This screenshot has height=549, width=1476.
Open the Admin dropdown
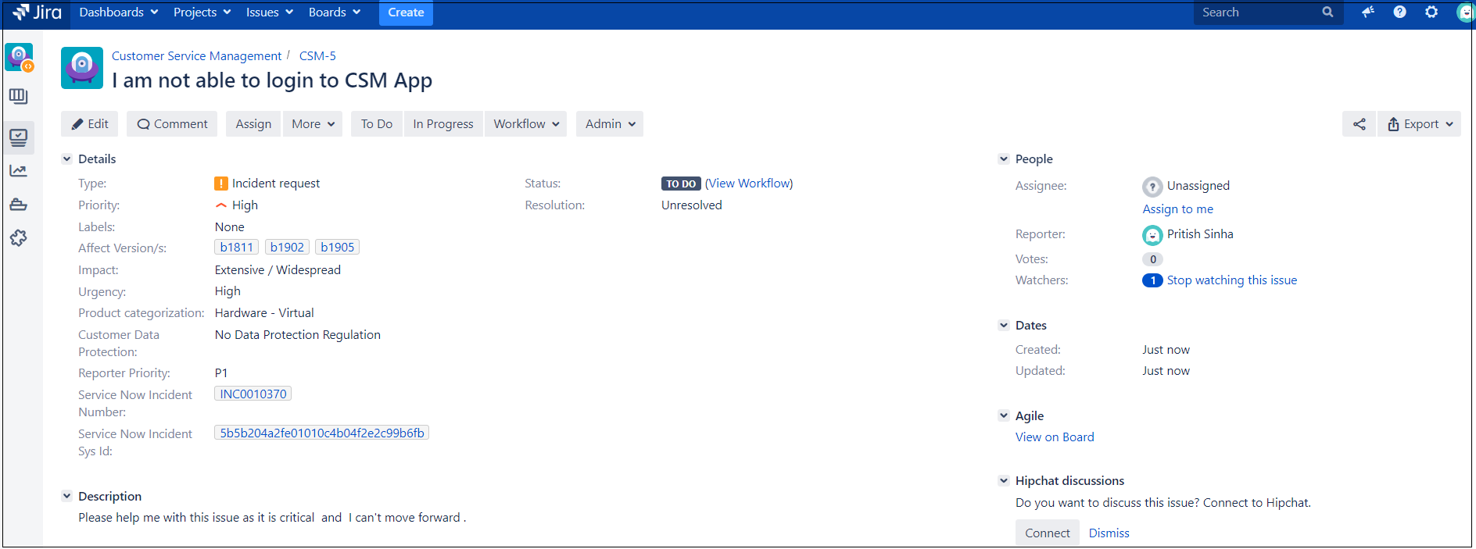(610, 123)
